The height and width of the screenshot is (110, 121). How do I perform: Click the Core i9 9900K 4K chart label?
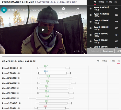(x=11, y=88)
